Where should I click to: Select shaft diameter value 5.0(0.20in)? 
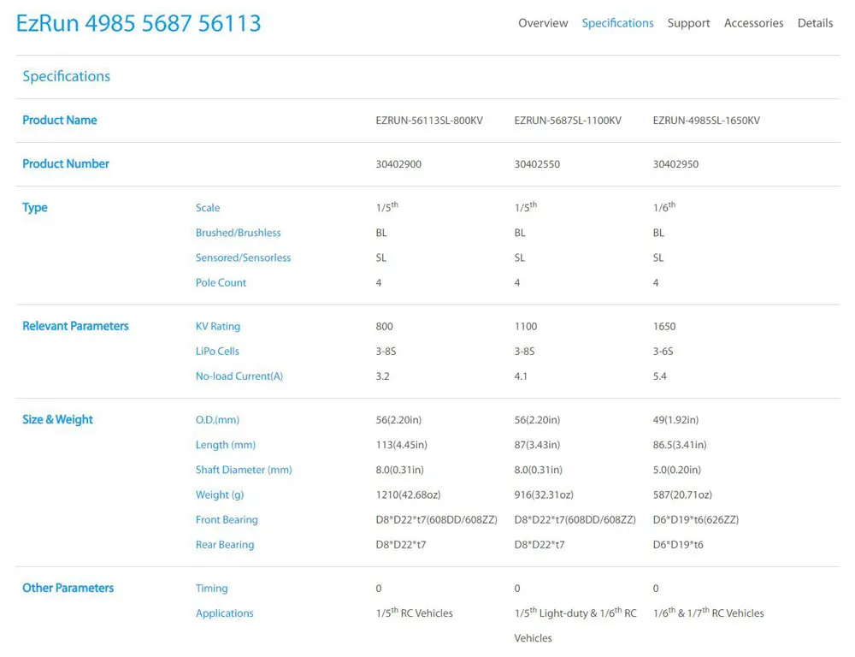[676, 470]
